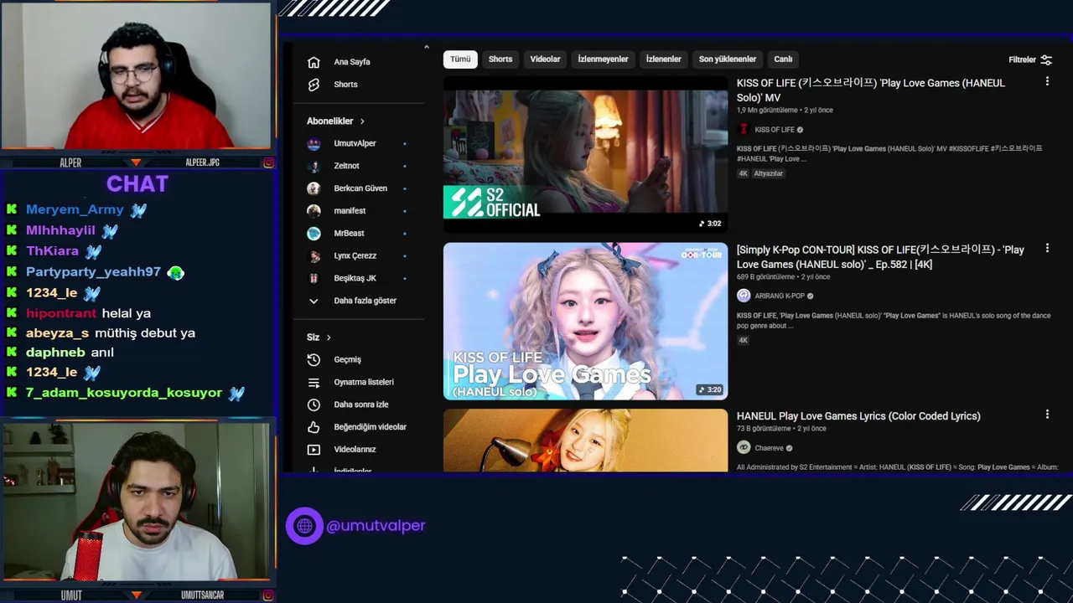Play the S2 OFFICIAL MV thumbnail
The height and width of the screenshot is (603, 1073).
tap(585, 153)
